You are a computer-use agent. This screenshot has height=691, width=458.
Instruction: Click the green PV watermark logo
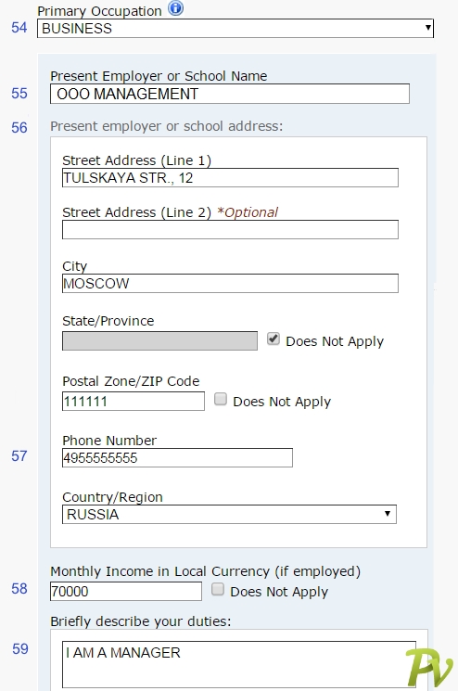tap(429, 670)
